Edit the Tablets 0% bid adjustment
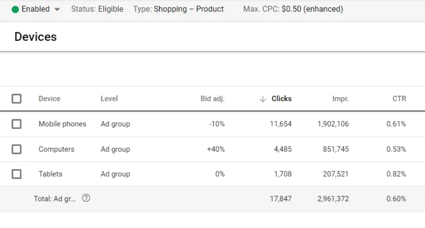Viewport: 425px width, 228px height. pos(219,174)
